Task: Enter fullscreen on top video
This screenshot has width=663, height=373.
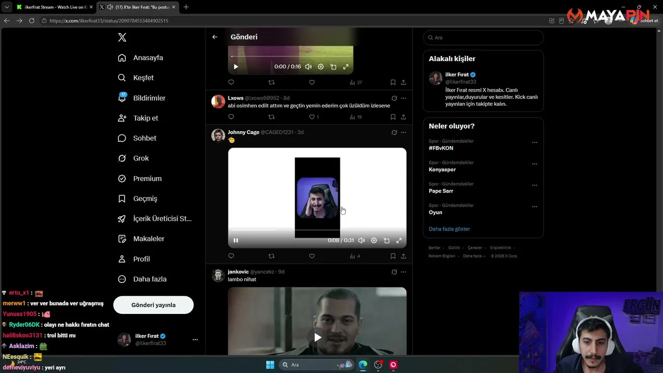Action: click(x=345, y=67)
